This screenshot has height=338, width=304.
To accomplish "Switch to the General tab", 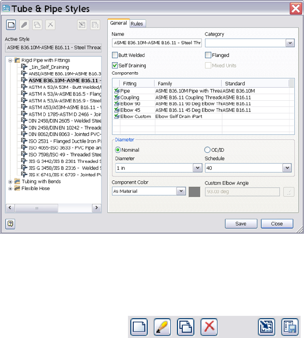I will coord(118,23).
